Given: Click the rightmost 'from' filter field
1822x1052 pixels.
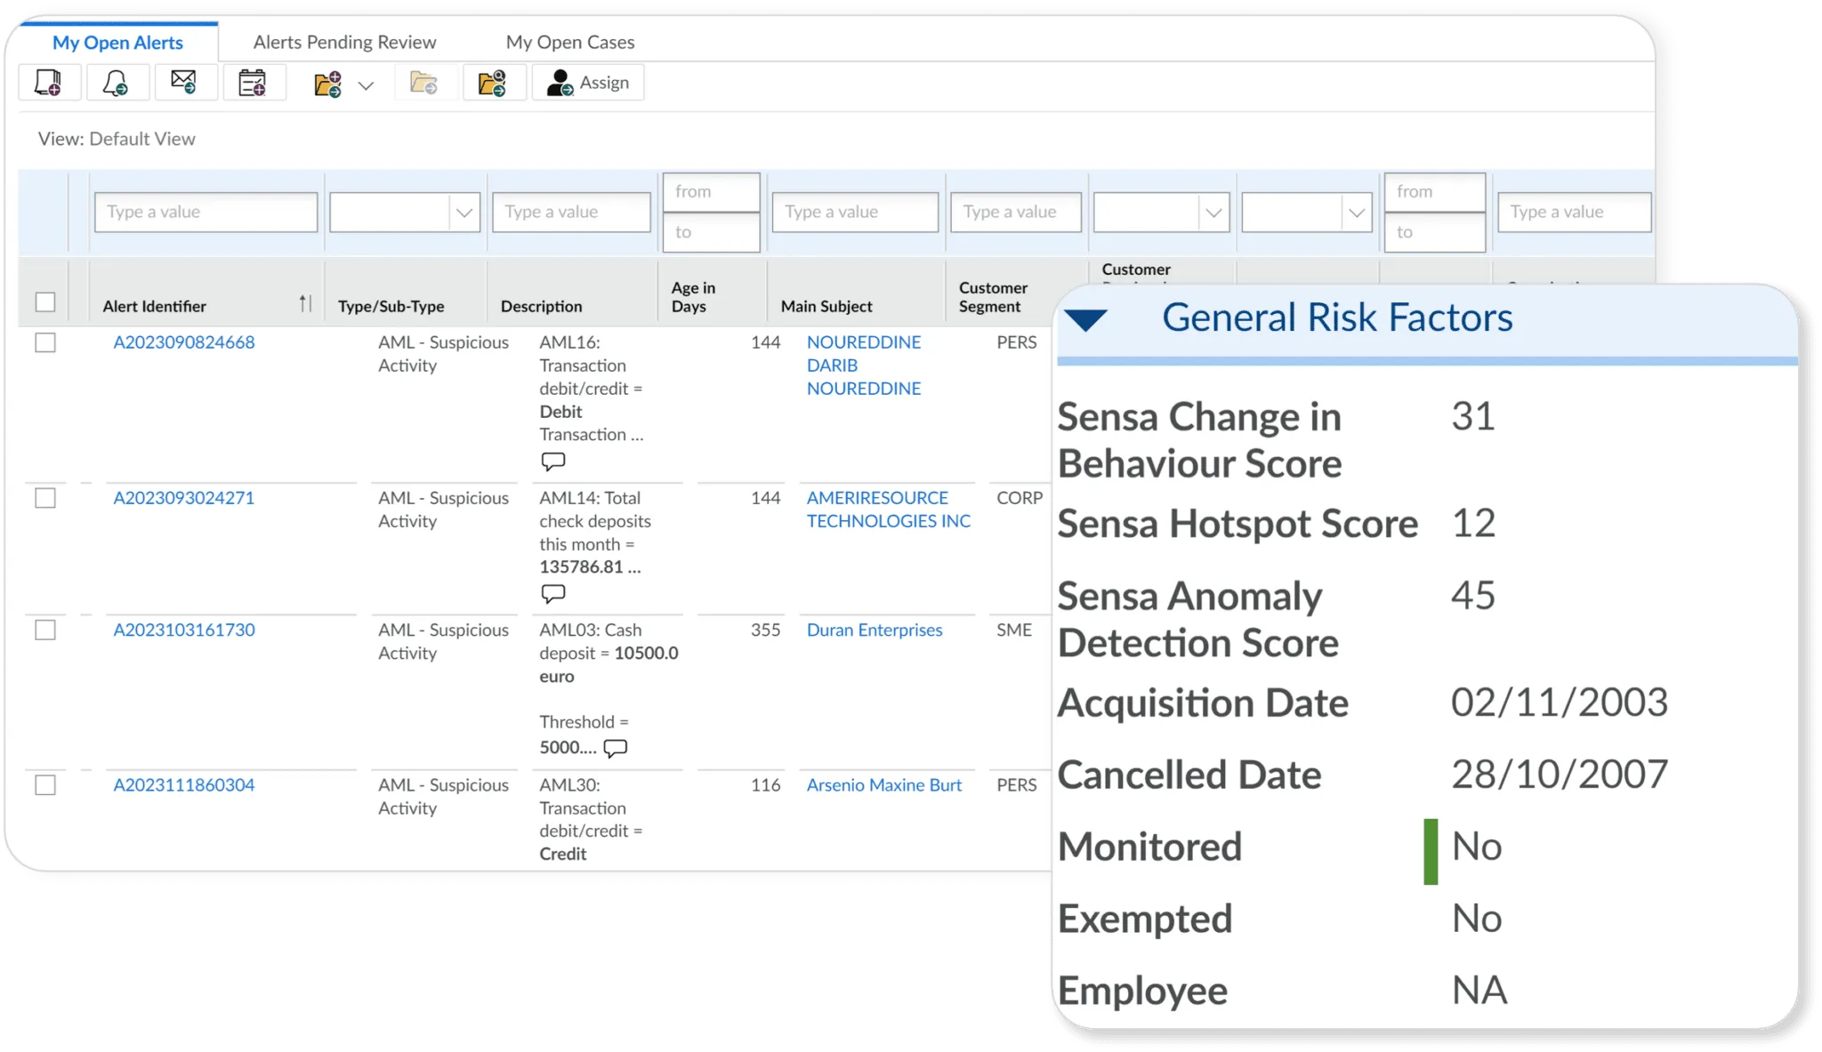Looking at the screenshot, I should pos(1435,192).
